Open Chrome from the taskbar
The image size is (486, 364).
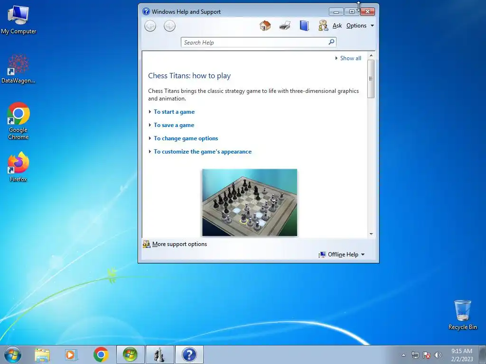[101, 355]
